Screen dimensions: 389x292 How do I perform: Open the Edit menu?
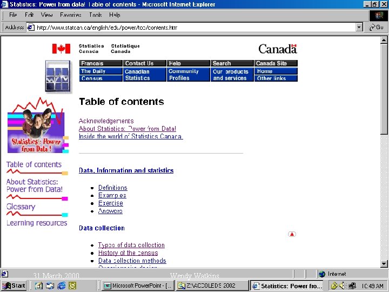(29, 15)
